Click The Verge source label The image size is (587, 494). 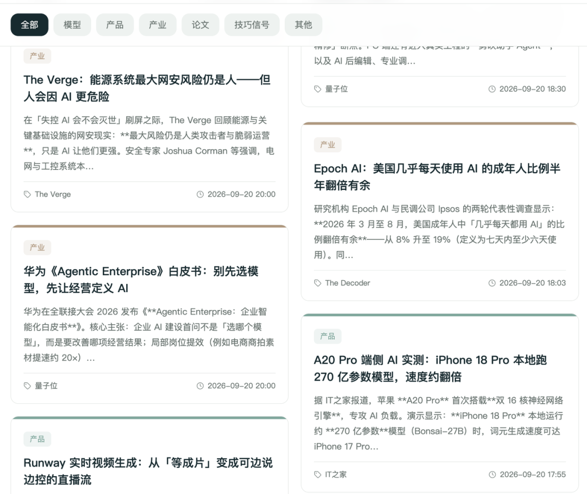click(x=53, y=194)
